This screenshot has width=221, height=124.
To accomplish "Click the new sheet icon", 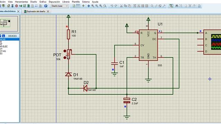I will [186, 6].
